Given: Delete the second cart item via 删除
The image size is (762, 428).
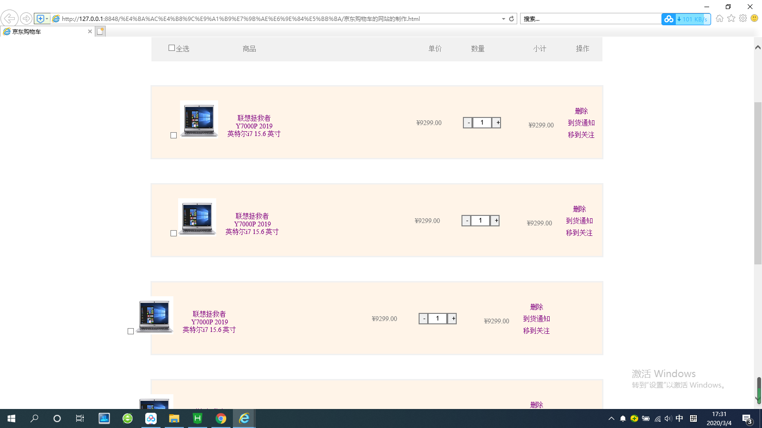Looking at the screenshot, I should pyautogui.click(x=579, y=209).
